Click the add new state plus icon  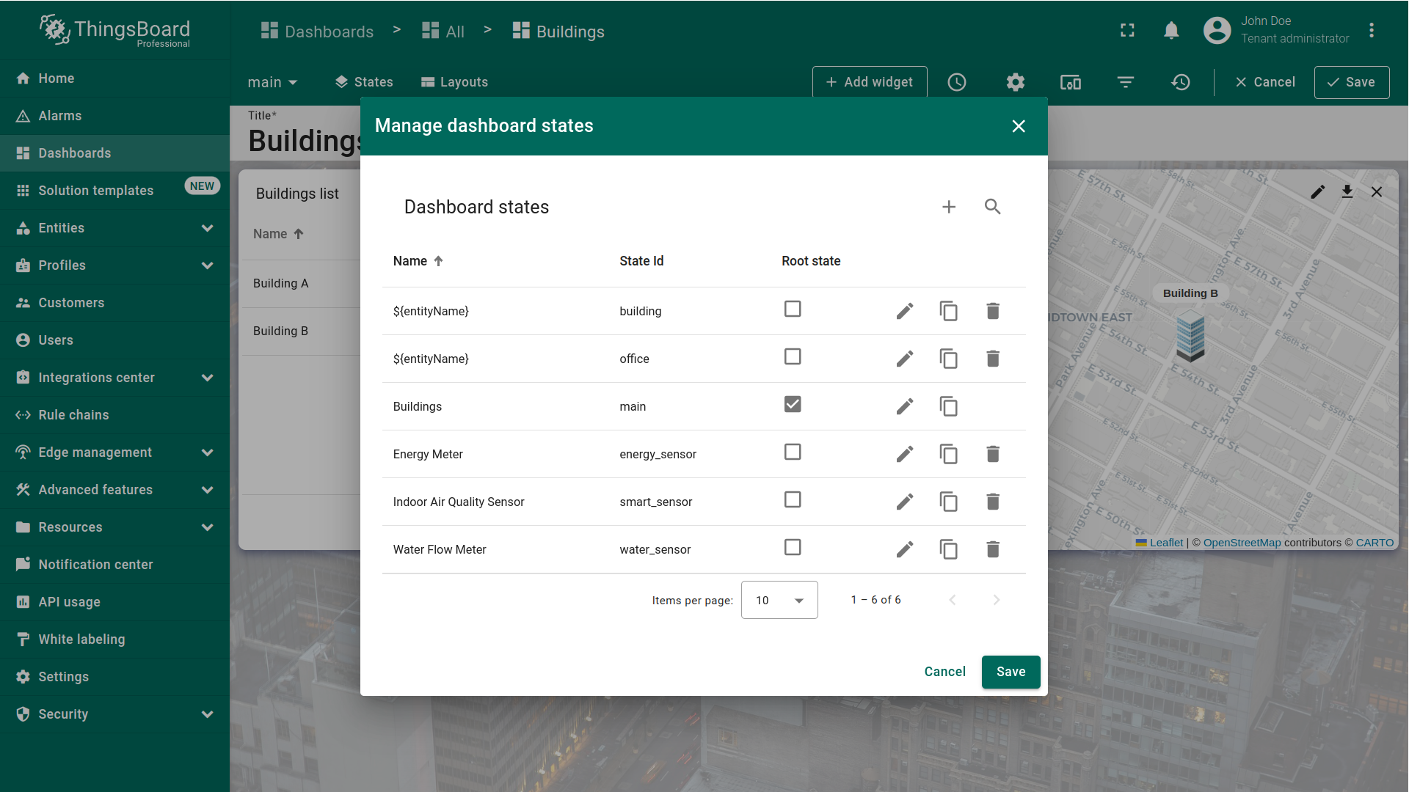(949, 207)
